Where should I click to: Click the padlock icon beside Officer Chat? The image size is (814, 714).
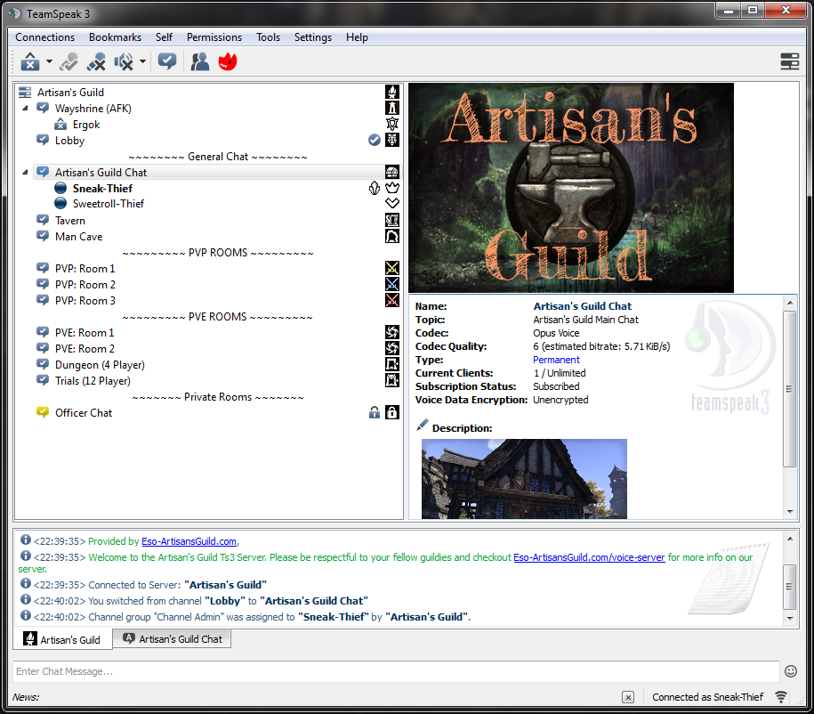tap(375, 412)
